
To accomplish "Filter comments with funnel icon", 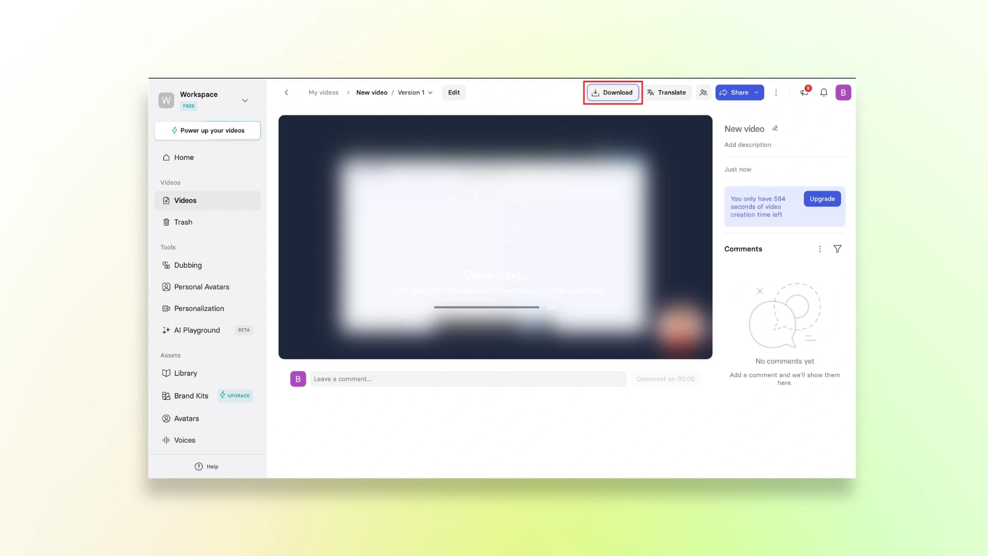I will pos(837,249).
